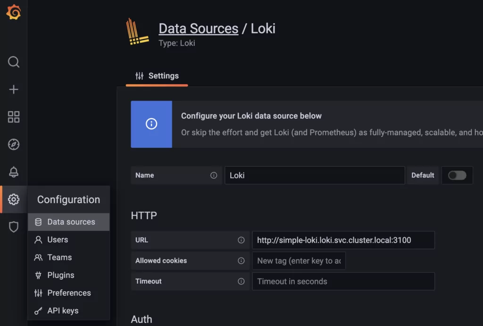Viewport: 483px width, 326px height.
Task: Click the Allowed cookies new tag field
Action: (x=299, y=261)
